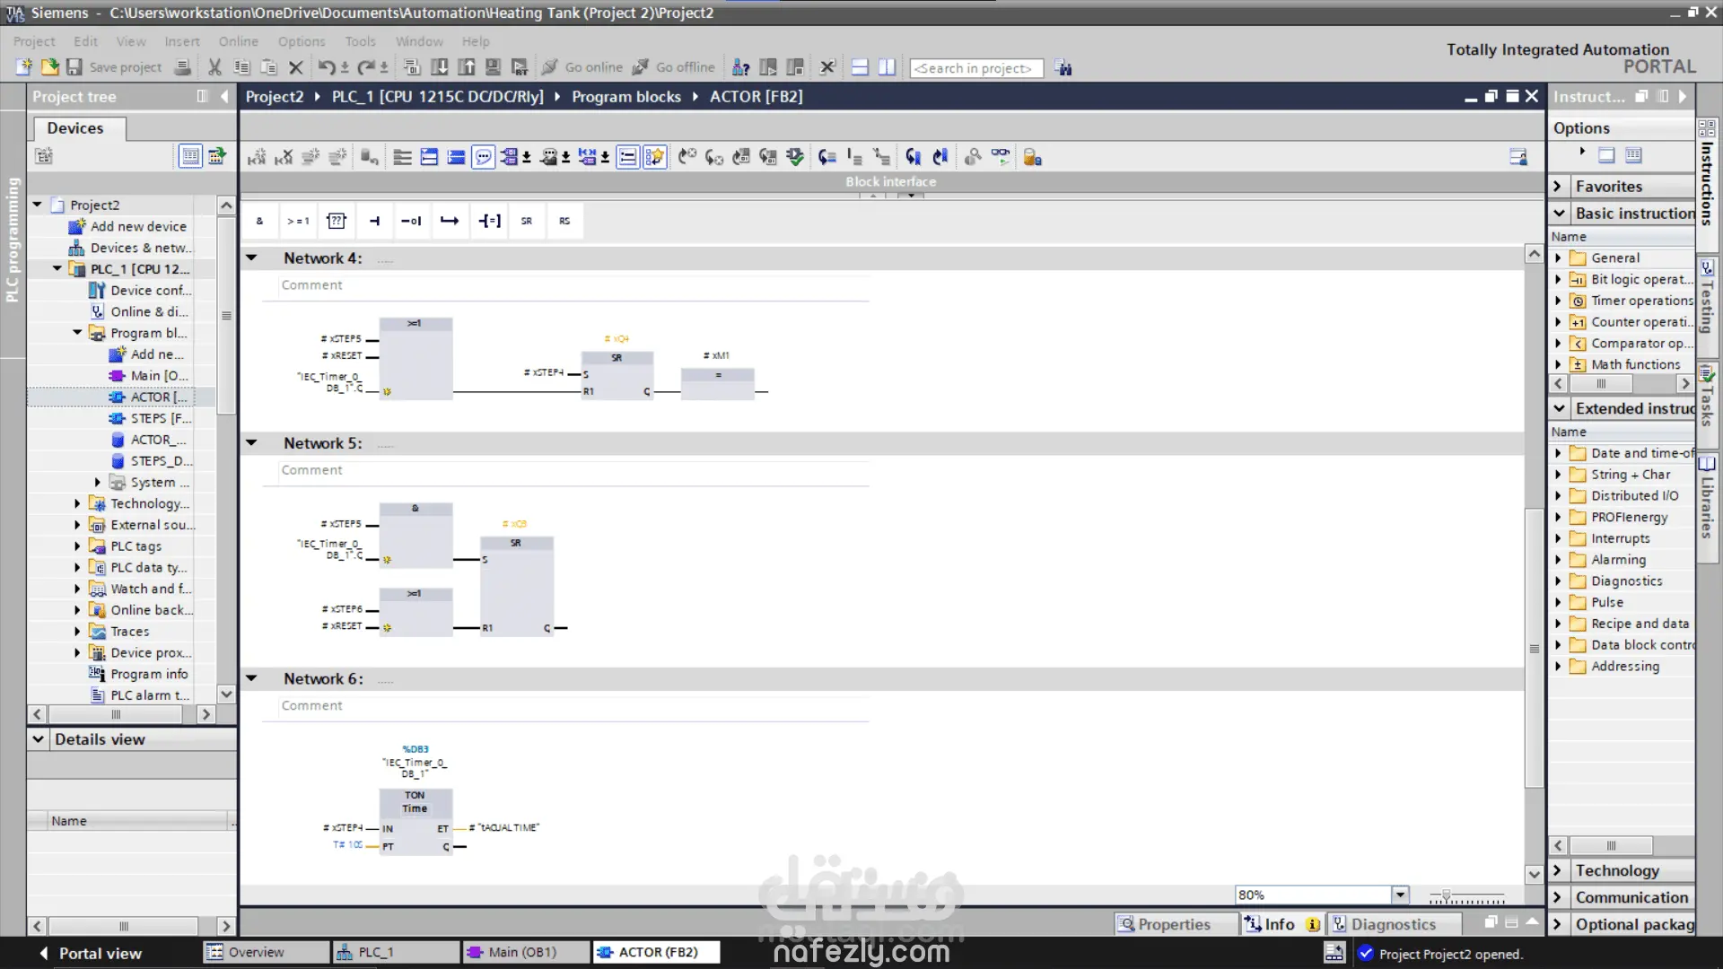This screenshot has height=969, width=1723.
Task: Insert an SR flip-flop from favorites
Action: coord(527,221)
